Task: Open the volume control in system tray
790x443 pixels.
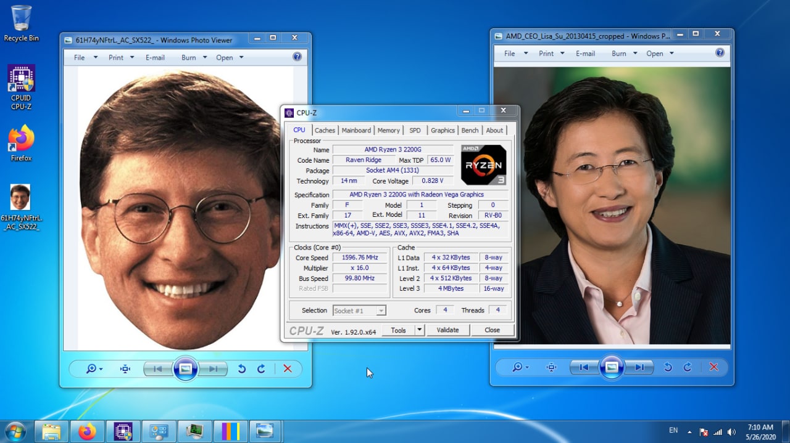Action: (x=731, y=432)
